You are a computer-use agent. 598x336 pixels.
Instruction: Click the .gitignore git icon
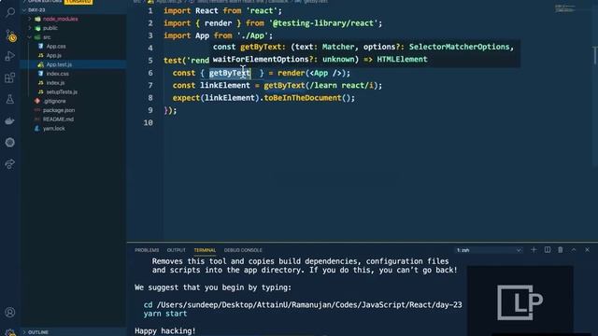37,101
